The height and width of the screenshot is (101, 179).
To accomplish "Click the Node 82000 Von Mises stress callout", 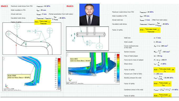I will coord(80,60).
